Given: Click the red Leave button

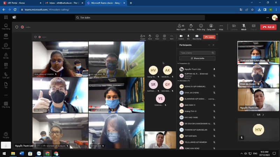Looking at the screenshot, I should coord(209,37).
